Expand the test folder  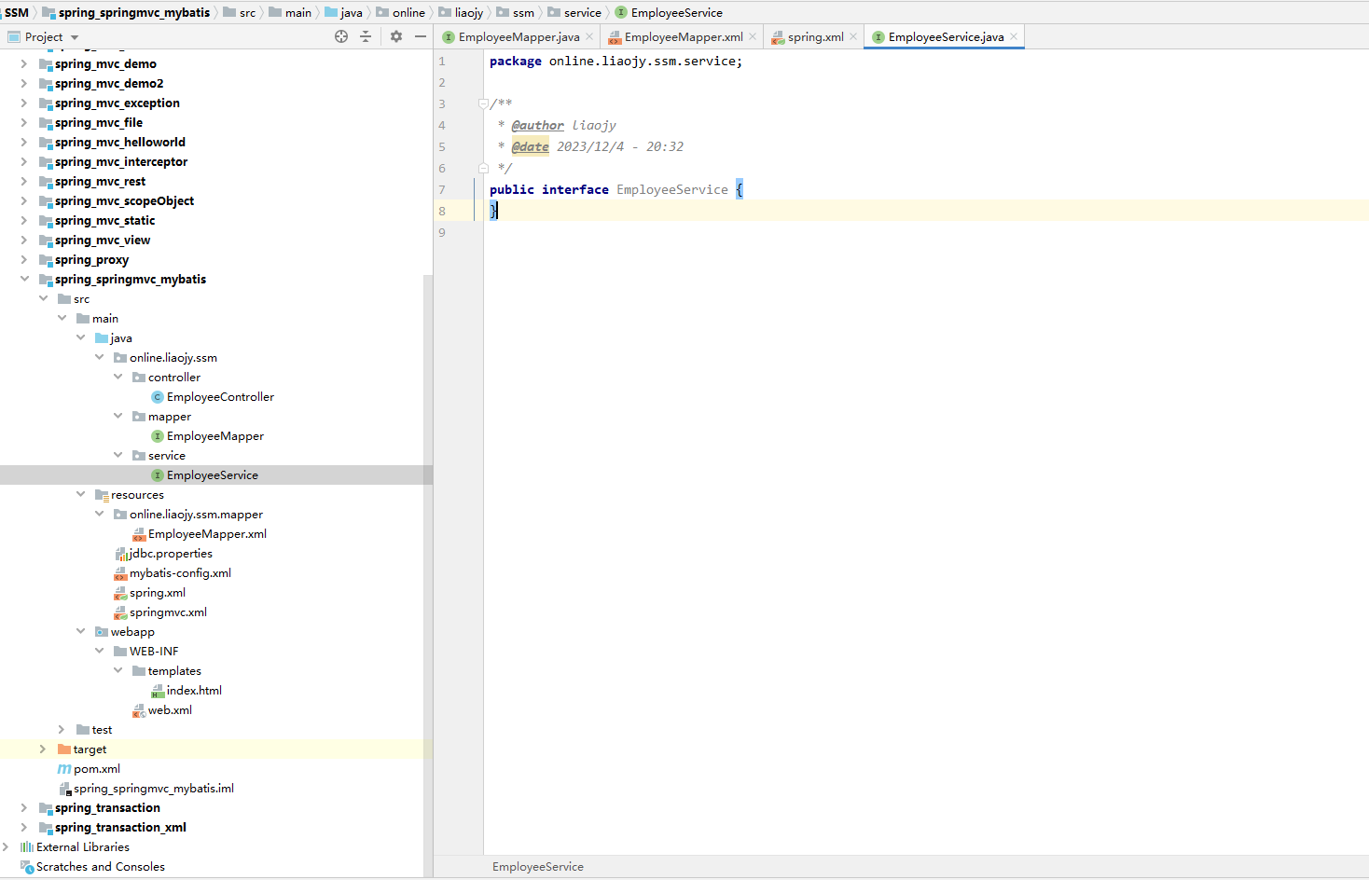pos(62,729)
